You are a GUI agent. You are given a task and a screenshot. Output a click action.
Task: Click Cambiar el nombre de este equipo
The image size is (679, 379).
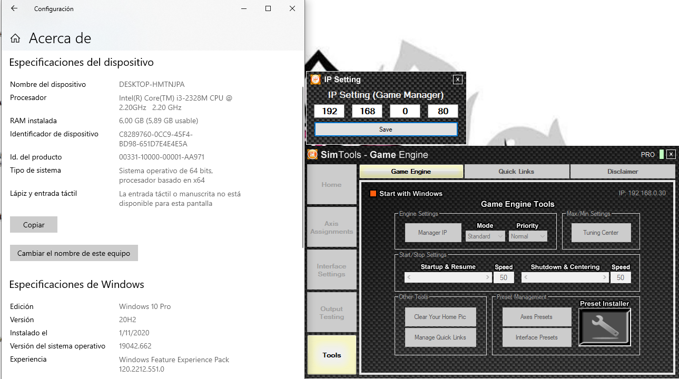74,253
